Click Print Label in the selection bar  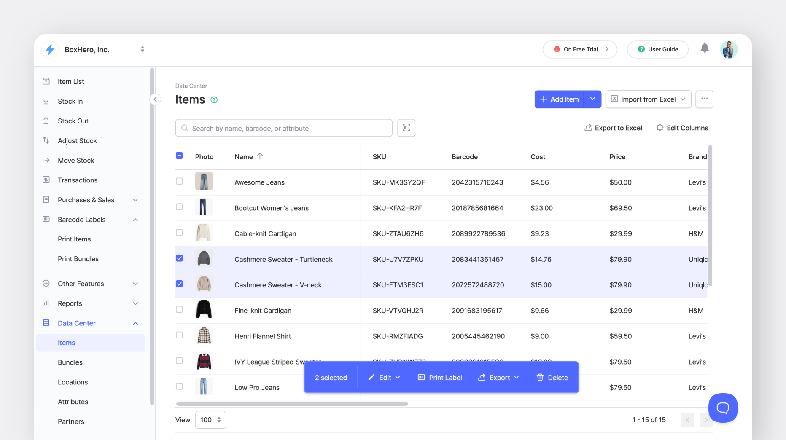[440, 378]
